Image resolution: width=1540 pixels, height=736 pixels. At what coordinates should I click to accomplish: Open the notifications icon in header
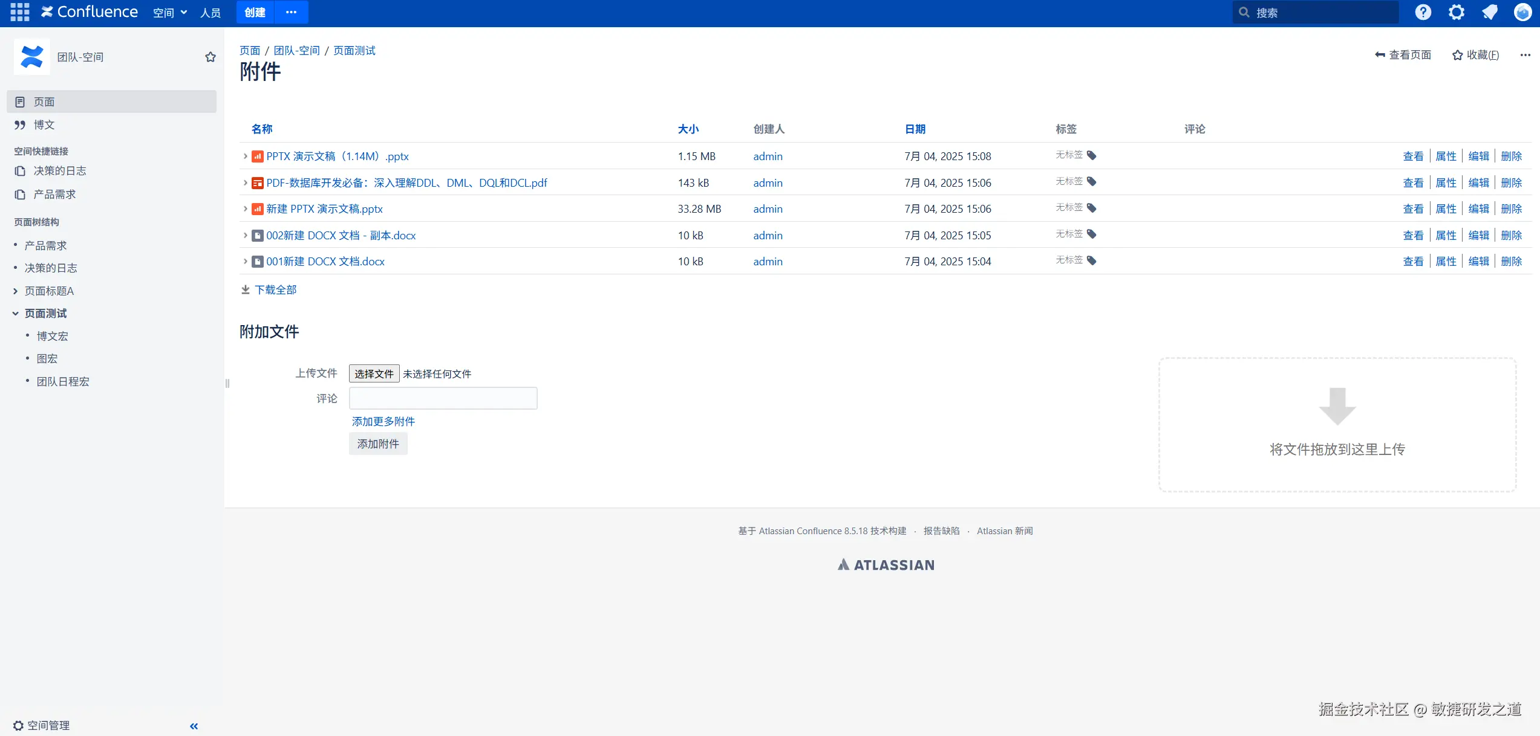click(x=1489, y=12)
